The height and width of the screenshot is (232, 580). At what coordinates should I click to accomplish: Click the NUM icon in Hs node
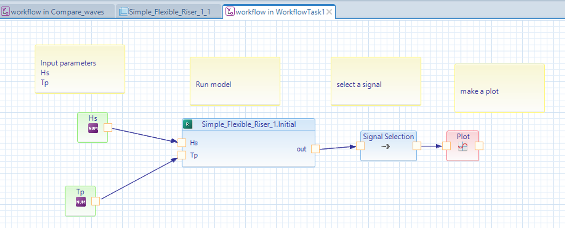(93, 128)
